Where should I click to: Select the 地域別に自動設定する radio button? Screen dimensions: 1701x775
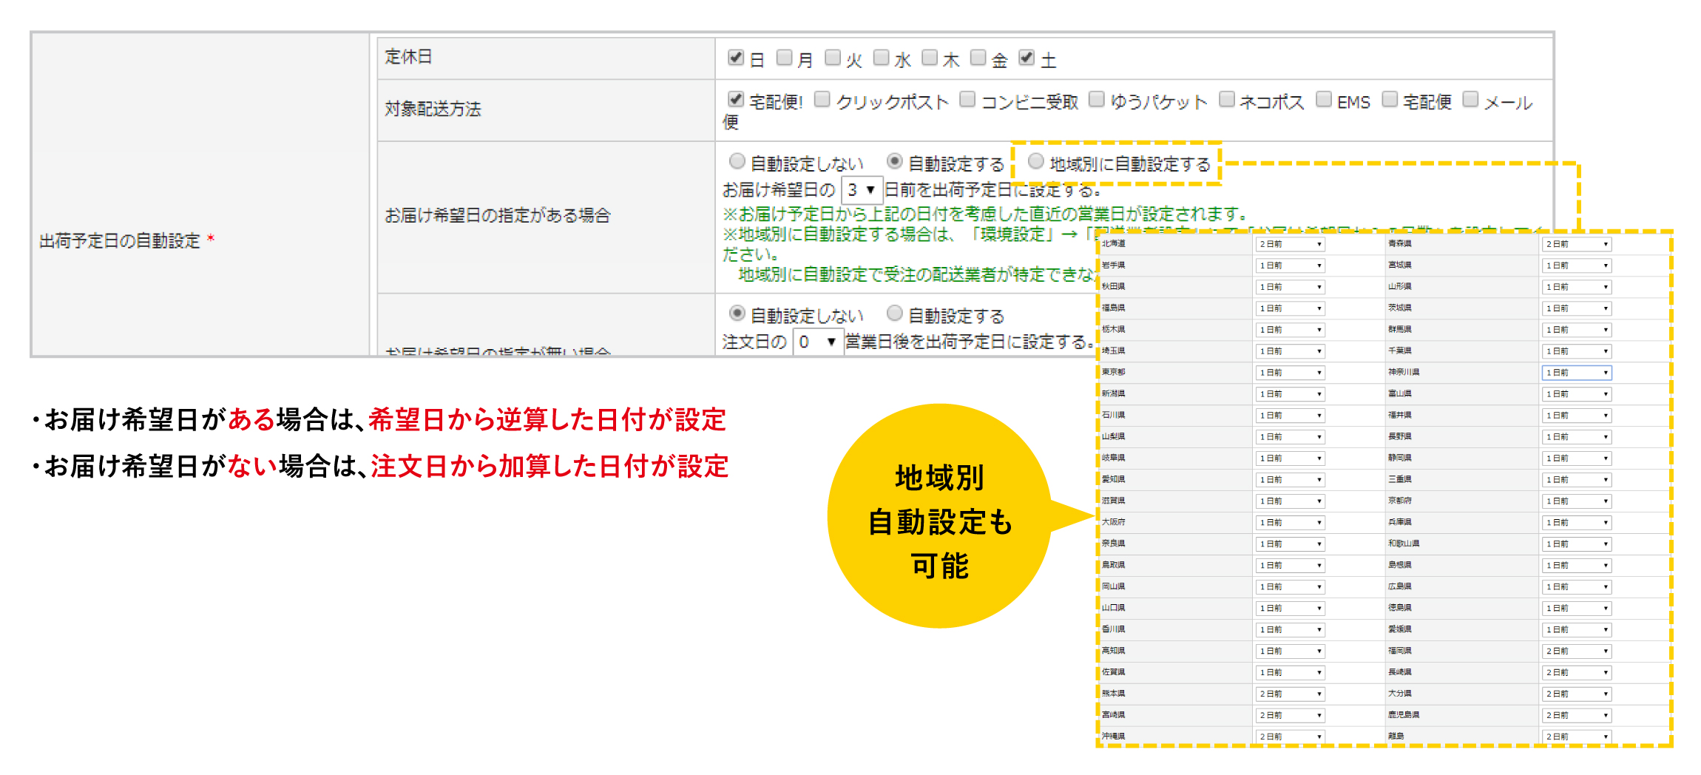(1036, 161)
